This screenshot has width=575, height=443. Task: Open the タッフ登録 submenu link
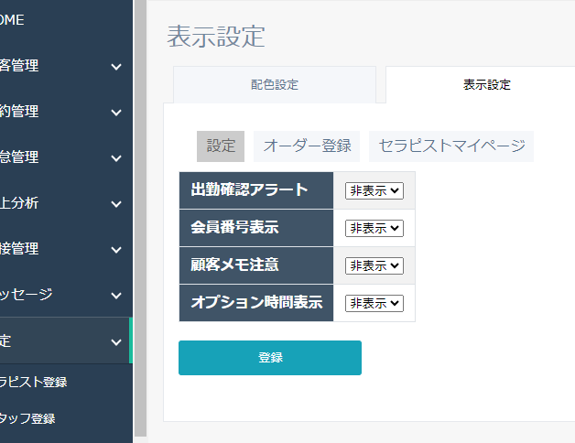pyautogui.click(x=27, y=418)
